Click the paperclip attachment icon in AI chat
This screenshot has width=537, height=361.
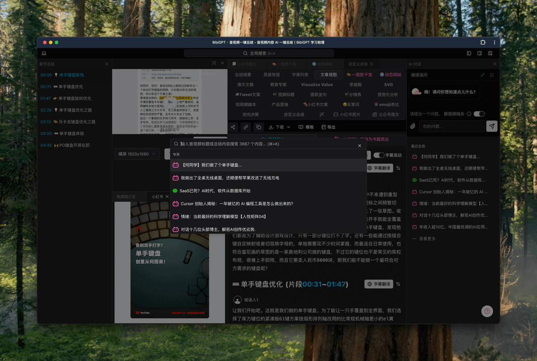[413, 126]
